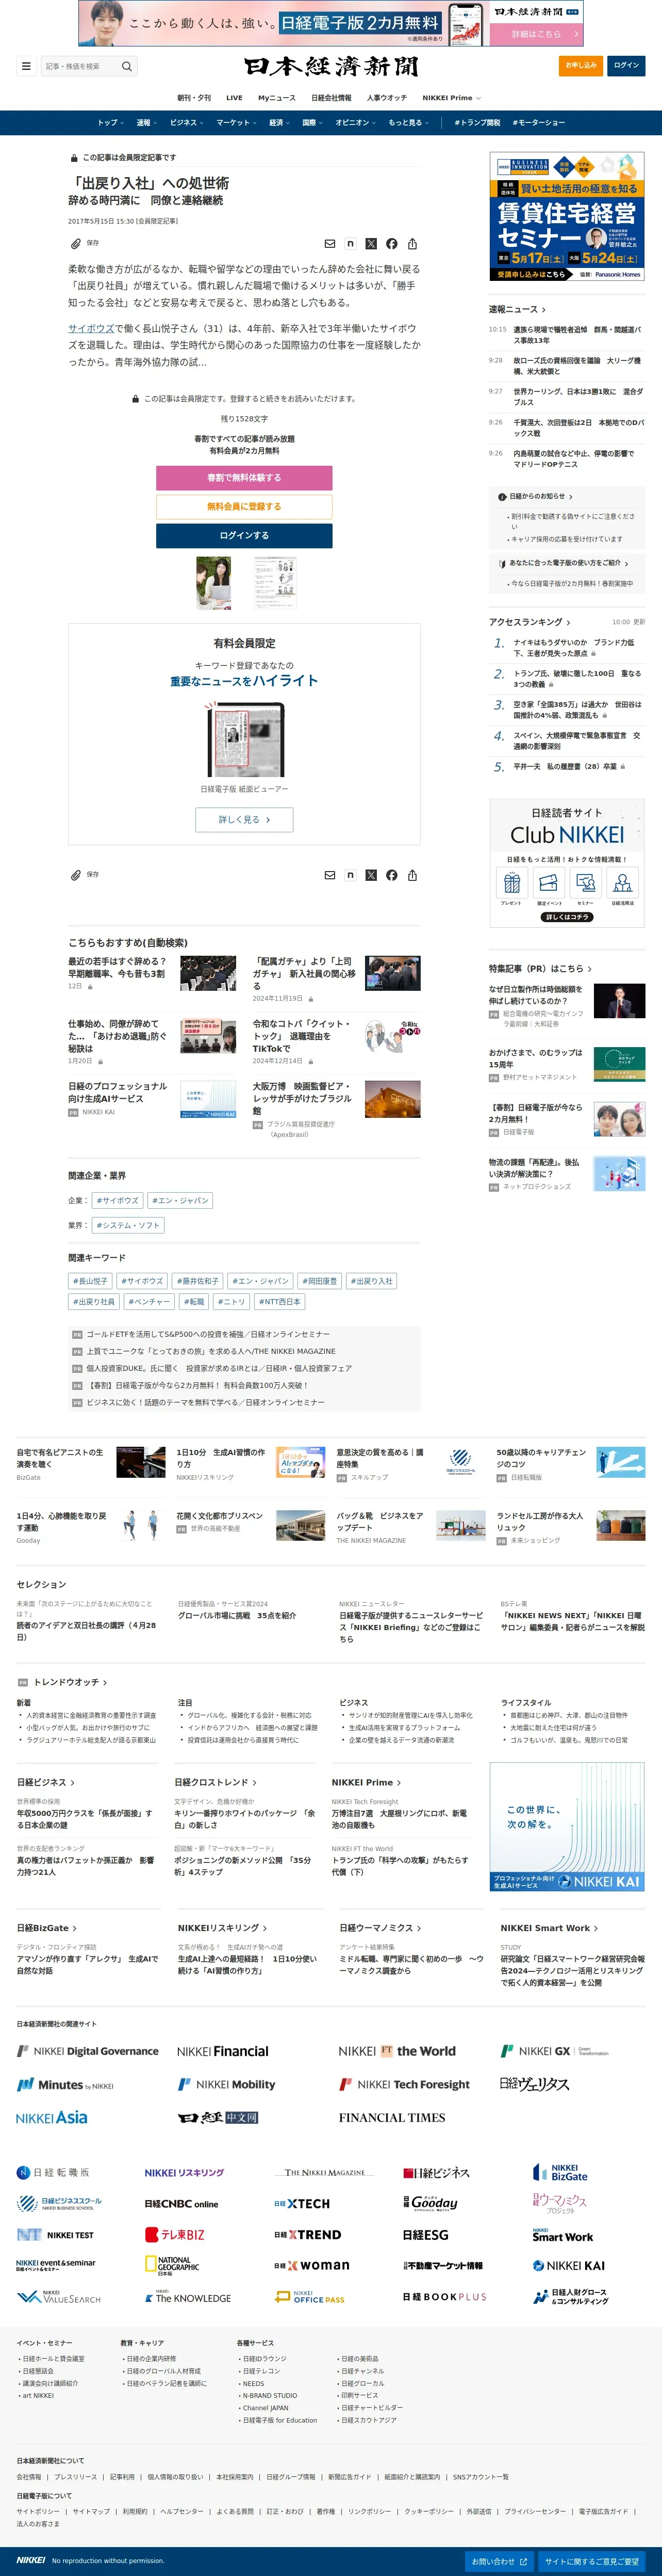
Task: Open the アクセスランキング section heading
Action: (530, 622)
